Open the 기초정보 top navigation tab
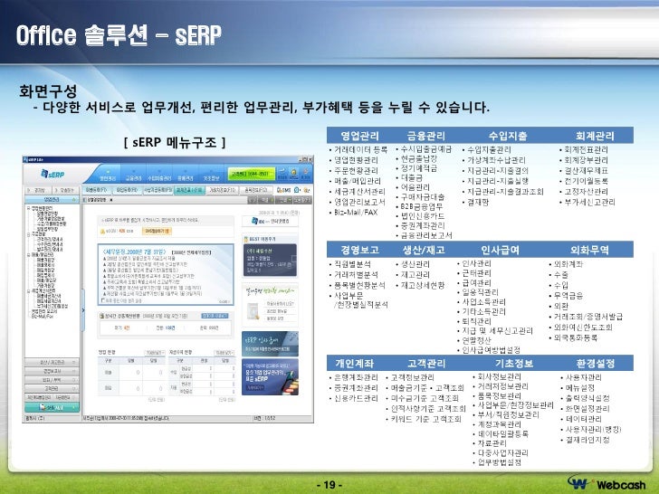Image resolution: width=659 pixels, height=494 pixels. coord(211,176)
